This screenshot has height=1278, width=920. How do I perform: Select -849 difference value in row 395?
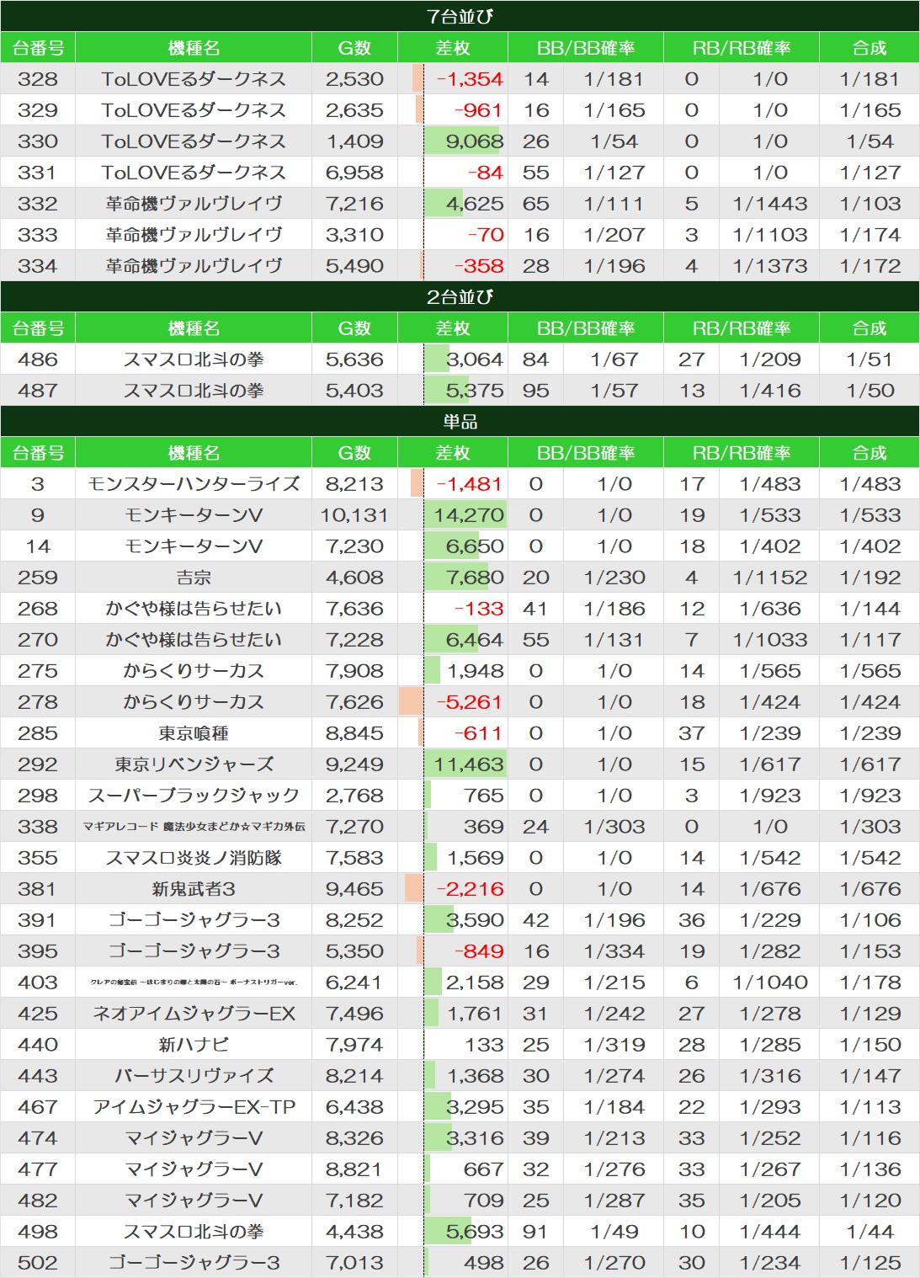[x=479, y=951]
